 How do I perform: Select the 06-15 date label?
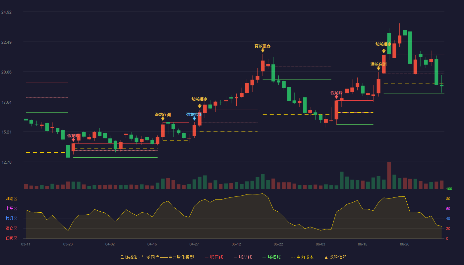(x=363, y=244)
